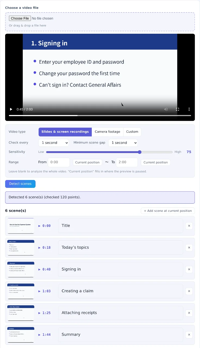Delete the Attaching receipts scene
This screenshot has width=200, height=348.
coord(189,313)
